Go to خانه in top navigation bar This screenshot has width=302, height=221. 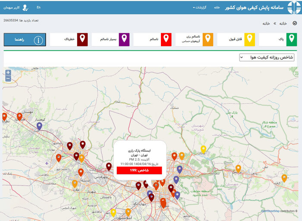coord(217,7)
